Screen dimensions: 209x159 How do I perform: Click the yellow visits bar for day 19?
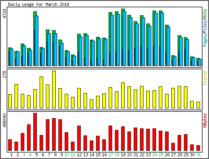(123, 95)
